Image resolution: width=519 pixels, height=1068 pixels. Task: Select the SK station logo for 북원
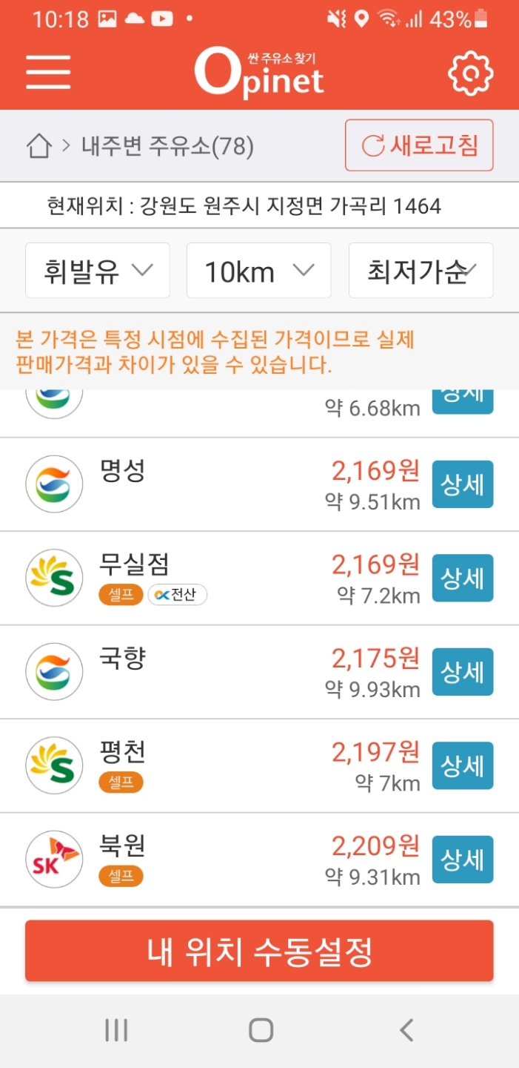pos(53,858)
